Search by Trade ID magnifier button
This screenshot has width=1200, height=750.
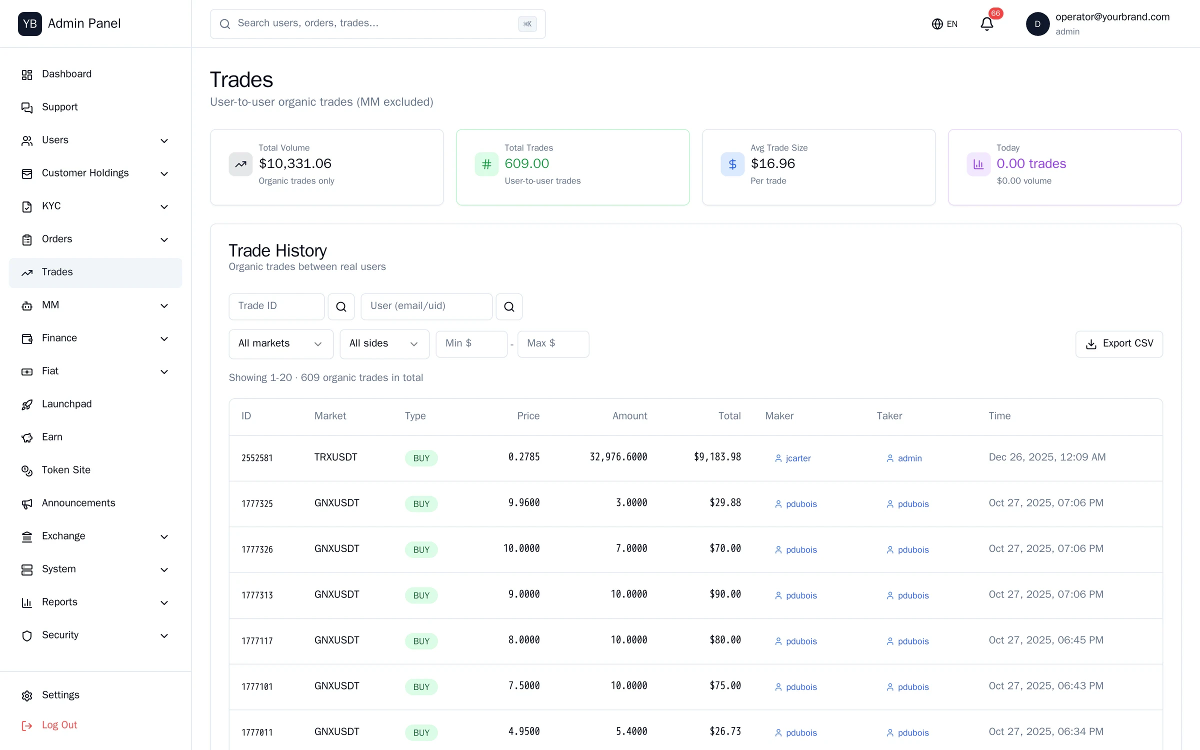coord(341,306)
